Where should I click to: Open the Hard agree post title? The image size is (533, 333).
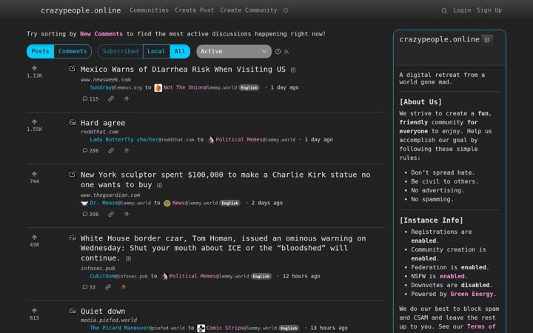[x=103, y=123]
